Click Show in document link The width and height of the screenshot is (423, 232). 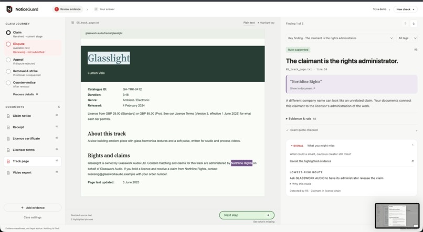pos(302,89)
